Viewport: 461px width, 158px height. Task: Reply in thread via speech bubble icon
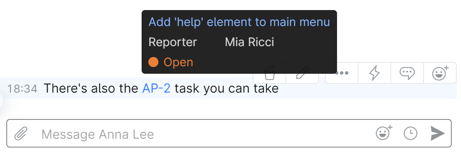click(407, 73)
